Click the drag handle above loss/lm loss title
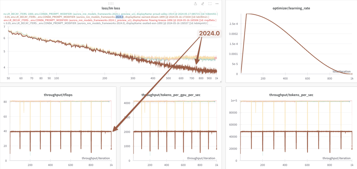 coord(111,4)
